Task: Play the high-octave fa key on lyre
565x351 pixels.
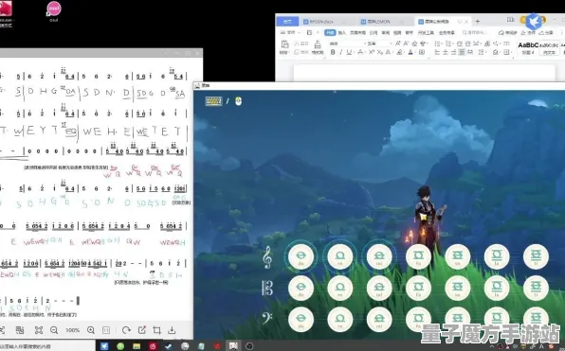Action: click(x=418, y=256)
